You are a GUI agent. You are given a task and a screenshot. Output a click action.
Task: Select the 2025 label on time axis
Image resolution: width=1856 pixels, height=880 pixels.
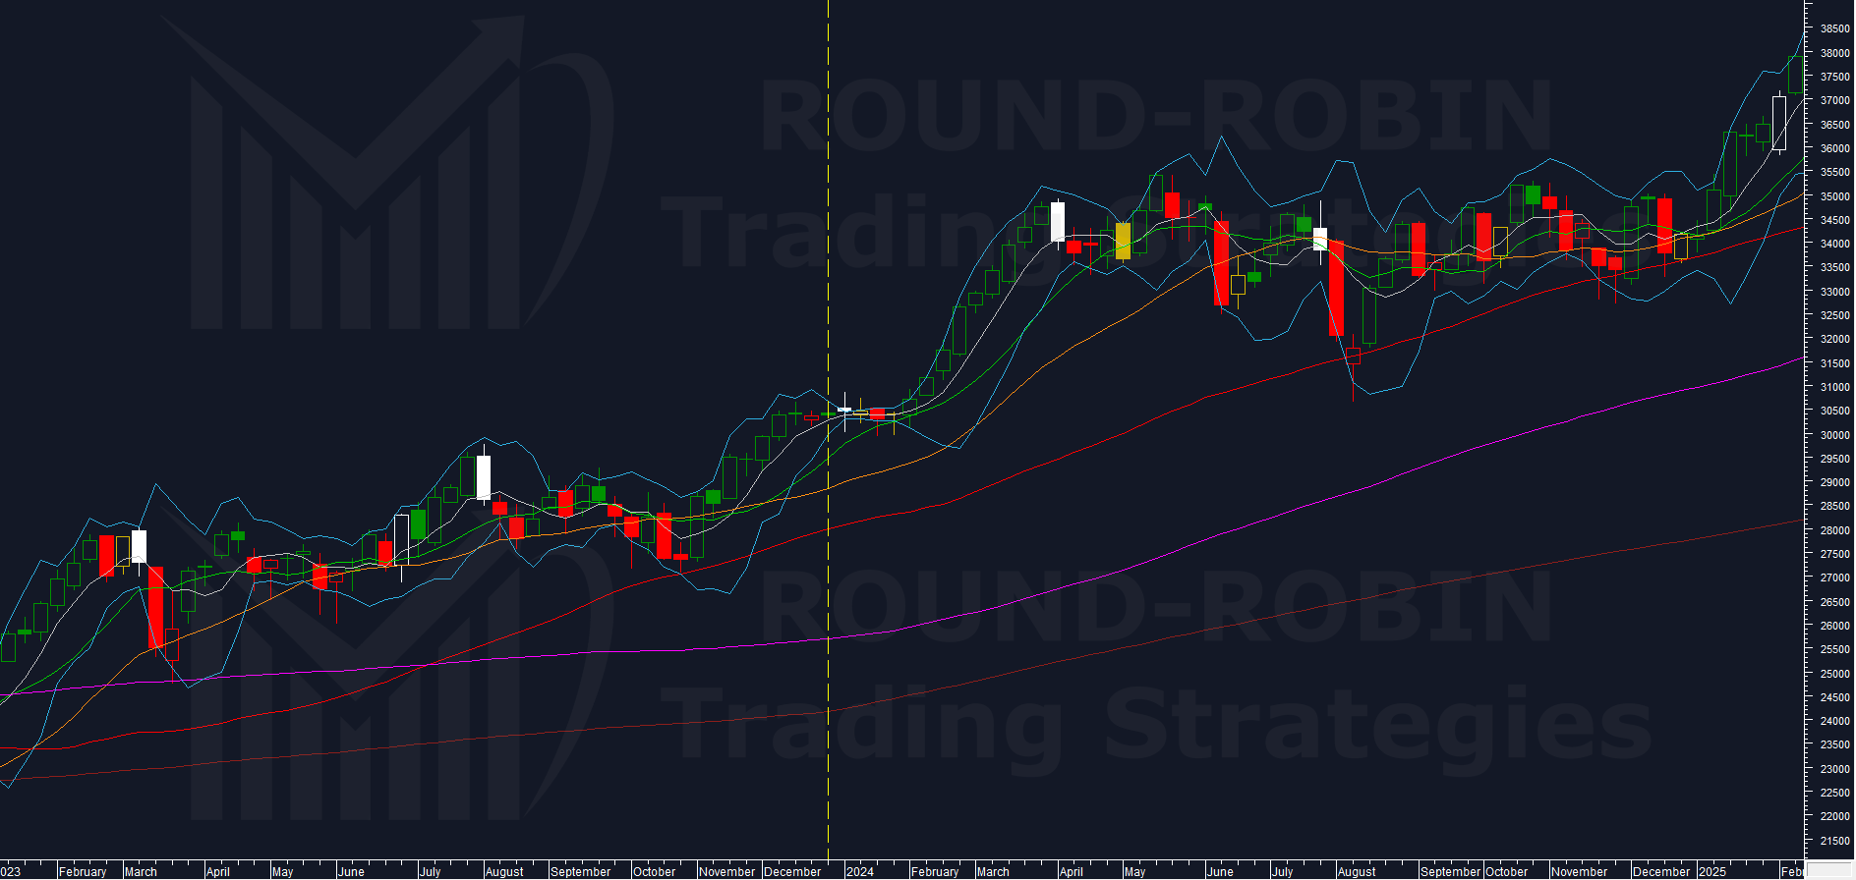tap(1712, 871)
